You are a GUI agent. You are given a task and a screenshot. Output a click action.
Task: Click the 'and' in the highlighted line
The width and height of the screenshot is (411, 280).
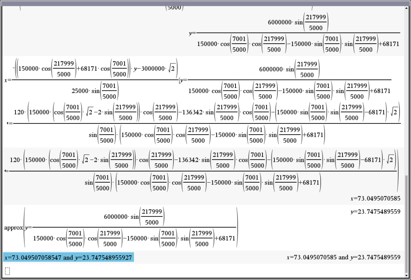click(x=68, y=257)
